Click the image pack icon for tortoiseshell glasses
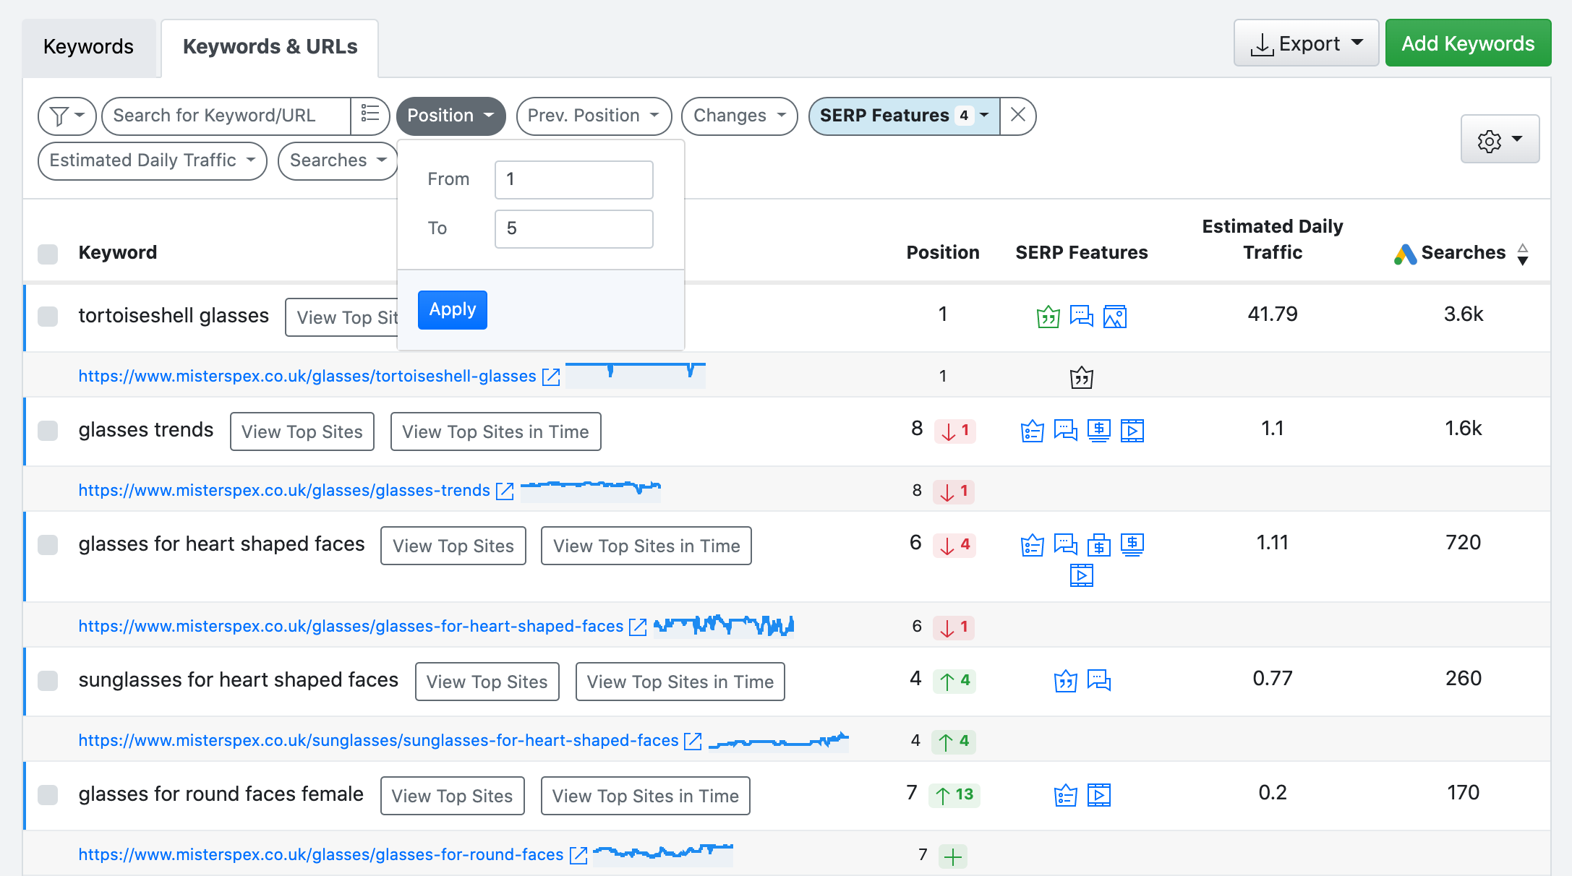Image resolution: width=1572 pixels, height=876 pixels. pyautogui.click(x=1115, y=317)
